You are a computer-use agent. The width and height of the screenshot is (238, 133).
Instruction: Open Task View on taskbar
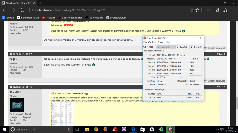point(77,129)
